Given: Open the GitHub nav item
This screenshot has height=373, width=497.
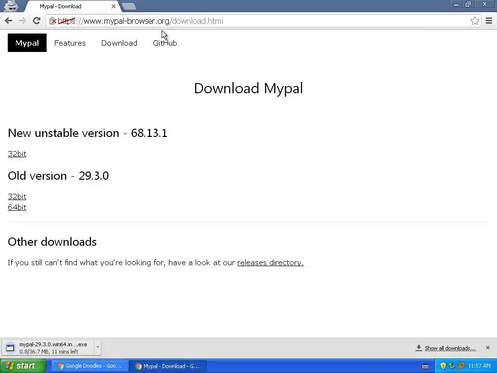Looking at the screenshot, I should tap(165, 43).
